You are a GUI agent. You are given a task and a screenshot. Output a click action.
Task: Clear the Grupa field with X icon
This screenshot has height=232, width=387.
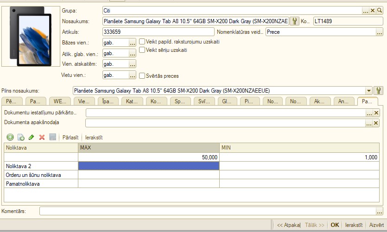(x=373, y=10)
